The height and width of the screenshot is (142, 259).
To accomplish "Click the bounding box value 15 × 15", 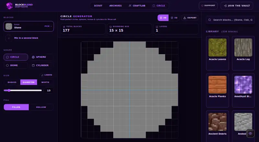I will point(116,30).
